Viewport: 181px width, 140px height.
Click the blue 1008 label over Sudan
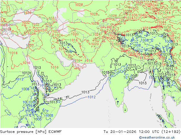click(x=25, y=89)
